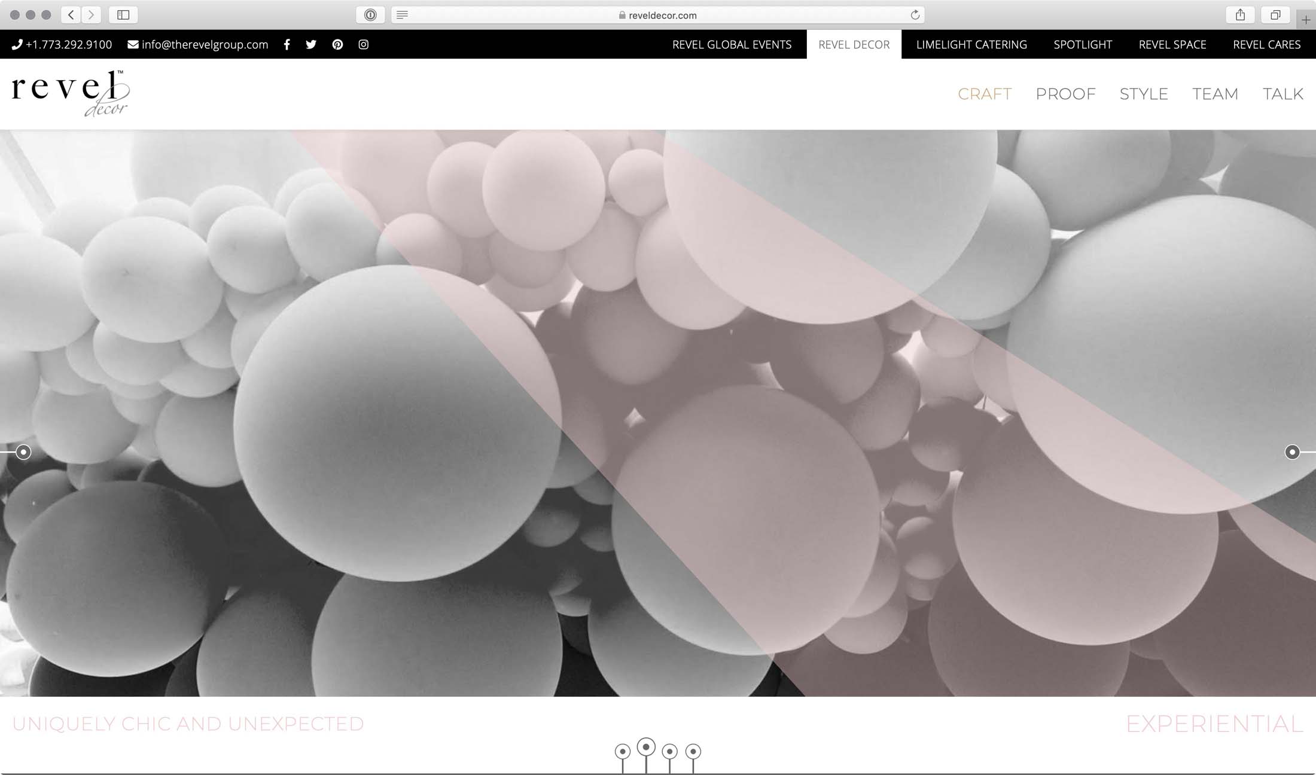Open the Spotlight tab

(x=1083, y=44)
